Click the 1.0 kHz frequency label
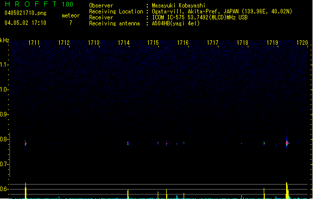313x199 pixels. [x=4, y=90]
